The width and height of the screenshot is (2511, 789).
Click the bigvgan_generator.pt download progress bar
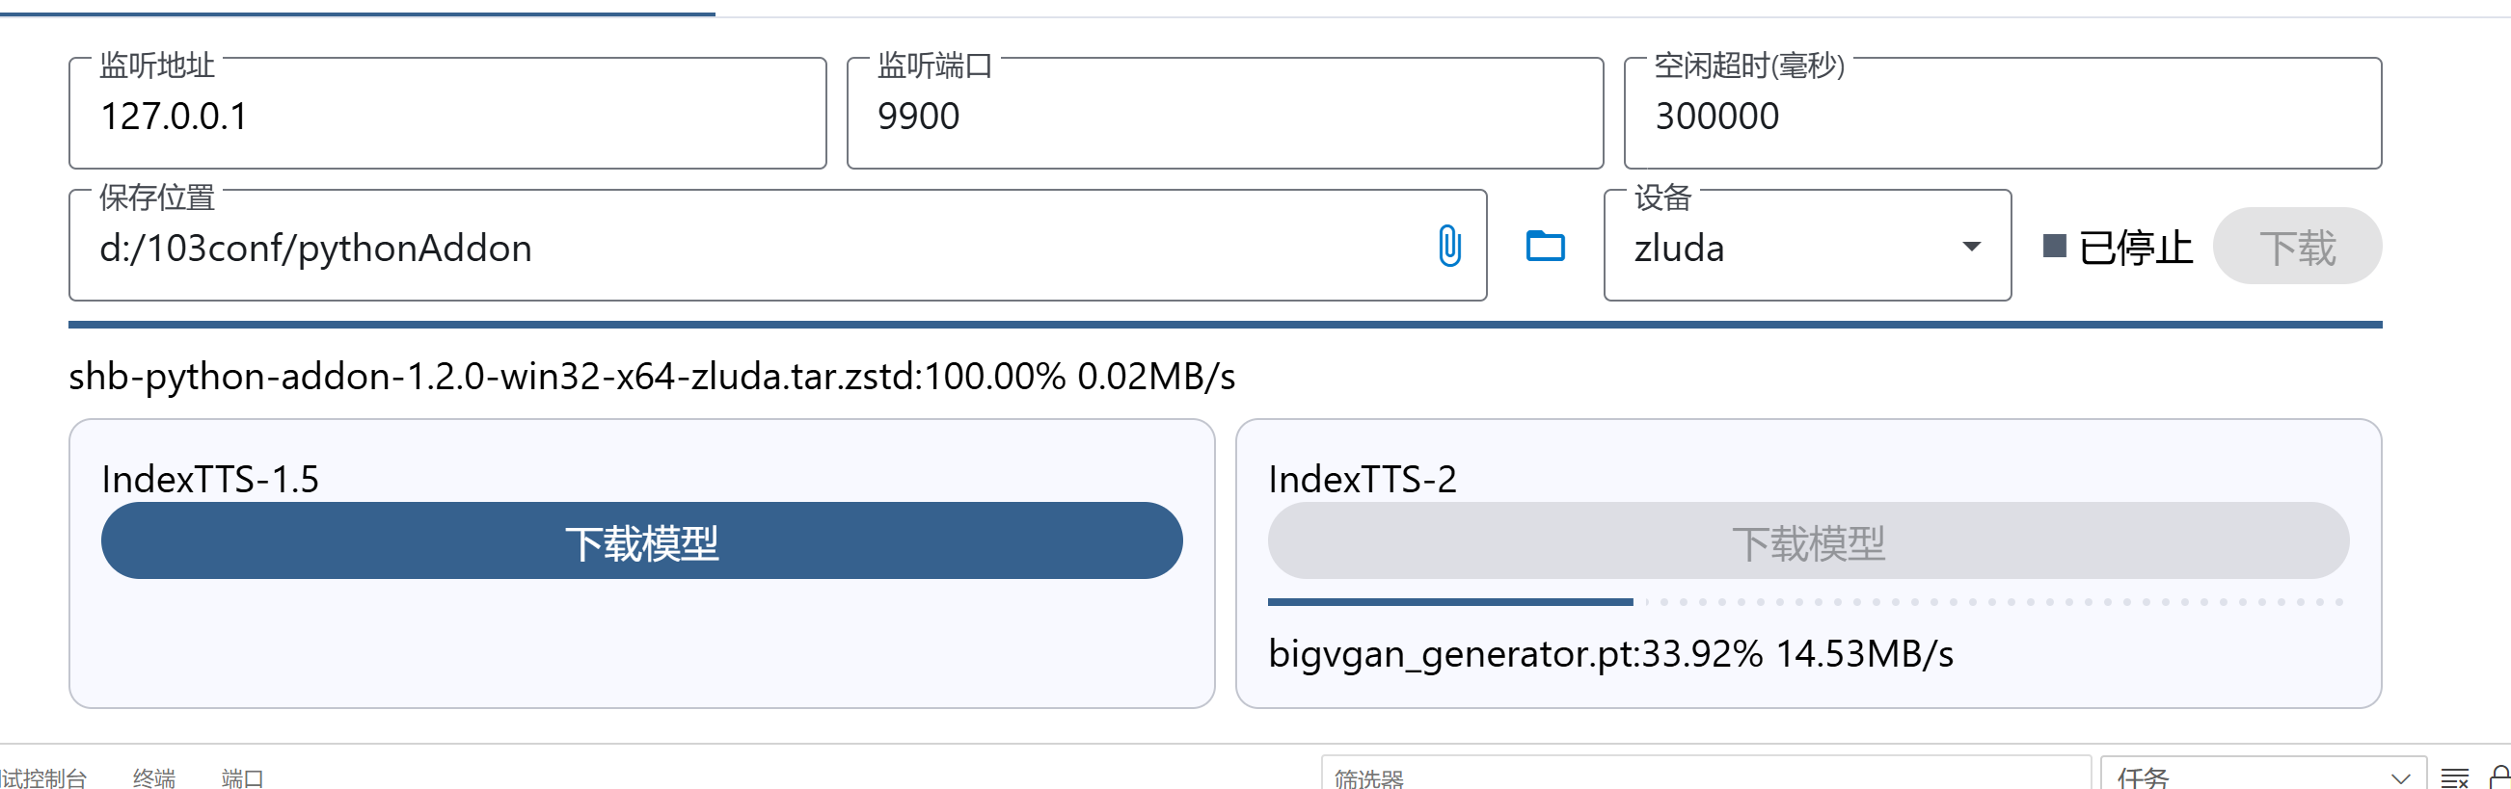1807,602
